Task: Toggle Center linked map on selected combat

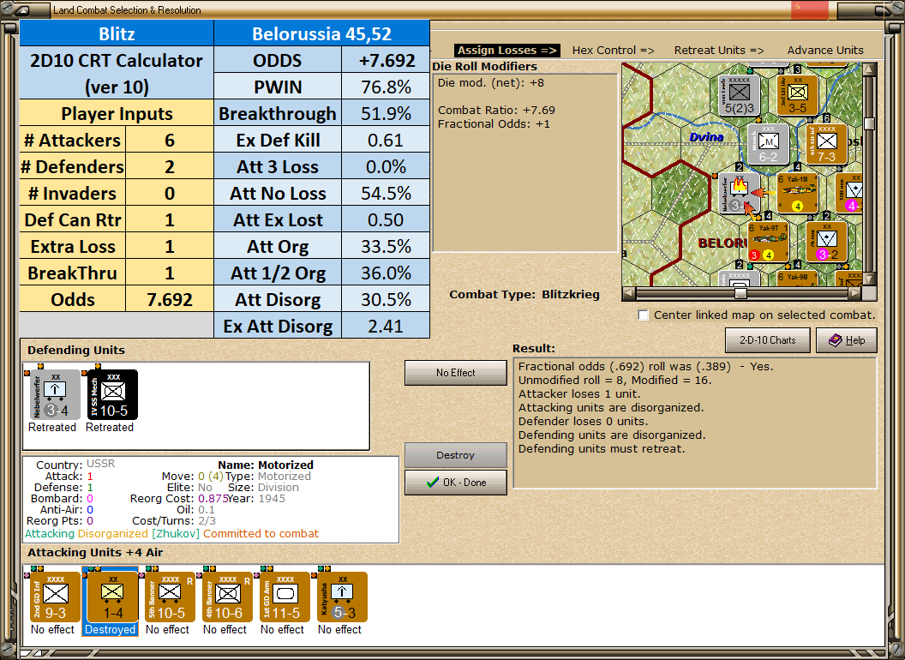Action: tap(643, 315)
